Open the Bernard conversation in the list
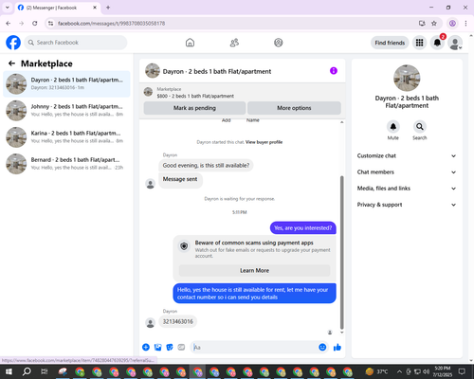This screenshot has height=379, width=474. tap(66, 164)
